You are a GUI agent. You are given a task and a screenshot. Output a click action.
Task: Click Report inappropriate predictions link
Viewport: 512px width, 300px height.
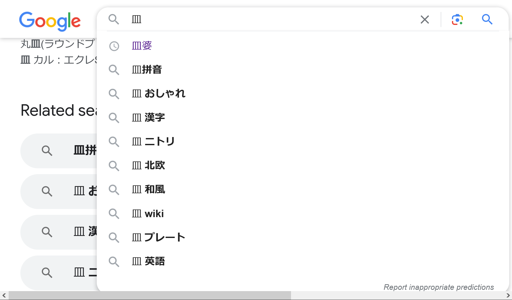click(439, 287)
